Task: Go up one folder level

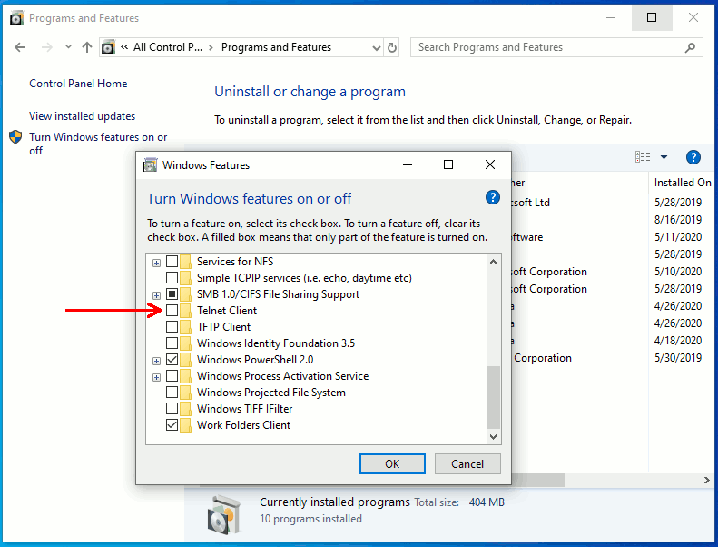Action: (x=87, y=47)
